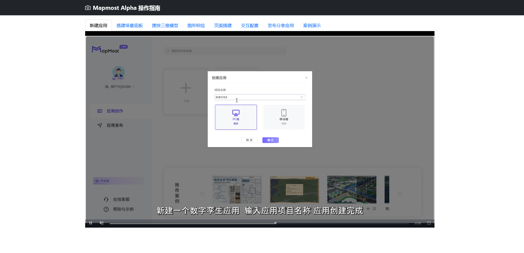Enter fullscreen video mode
Image resolution: width=524 pixels, height=253 pixels.
point(429,223)
